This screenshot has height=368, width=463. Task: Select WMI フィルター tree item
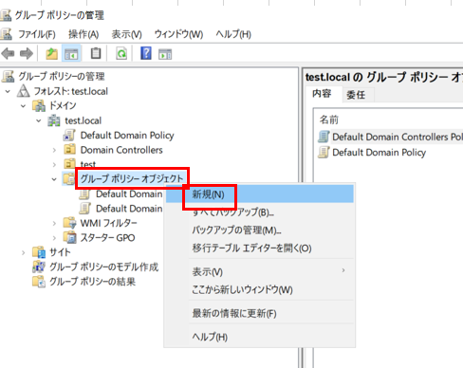coord(108,223)
